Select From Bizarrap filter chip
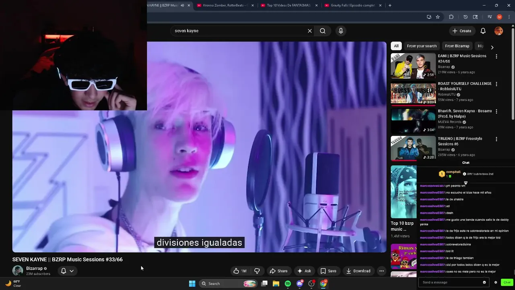Viewport: 515px width, 290px height. tap(457, 46)
